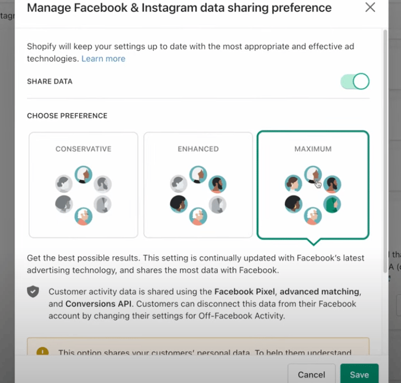Click the dark-haired avatar in Enhanced card

(x=178, y=204)
